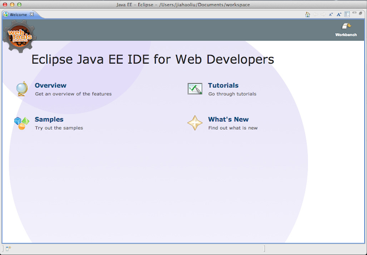Click the Home icon in Welcome toolbar
This screenshot has width=367, height=255.
coord(308,14)
